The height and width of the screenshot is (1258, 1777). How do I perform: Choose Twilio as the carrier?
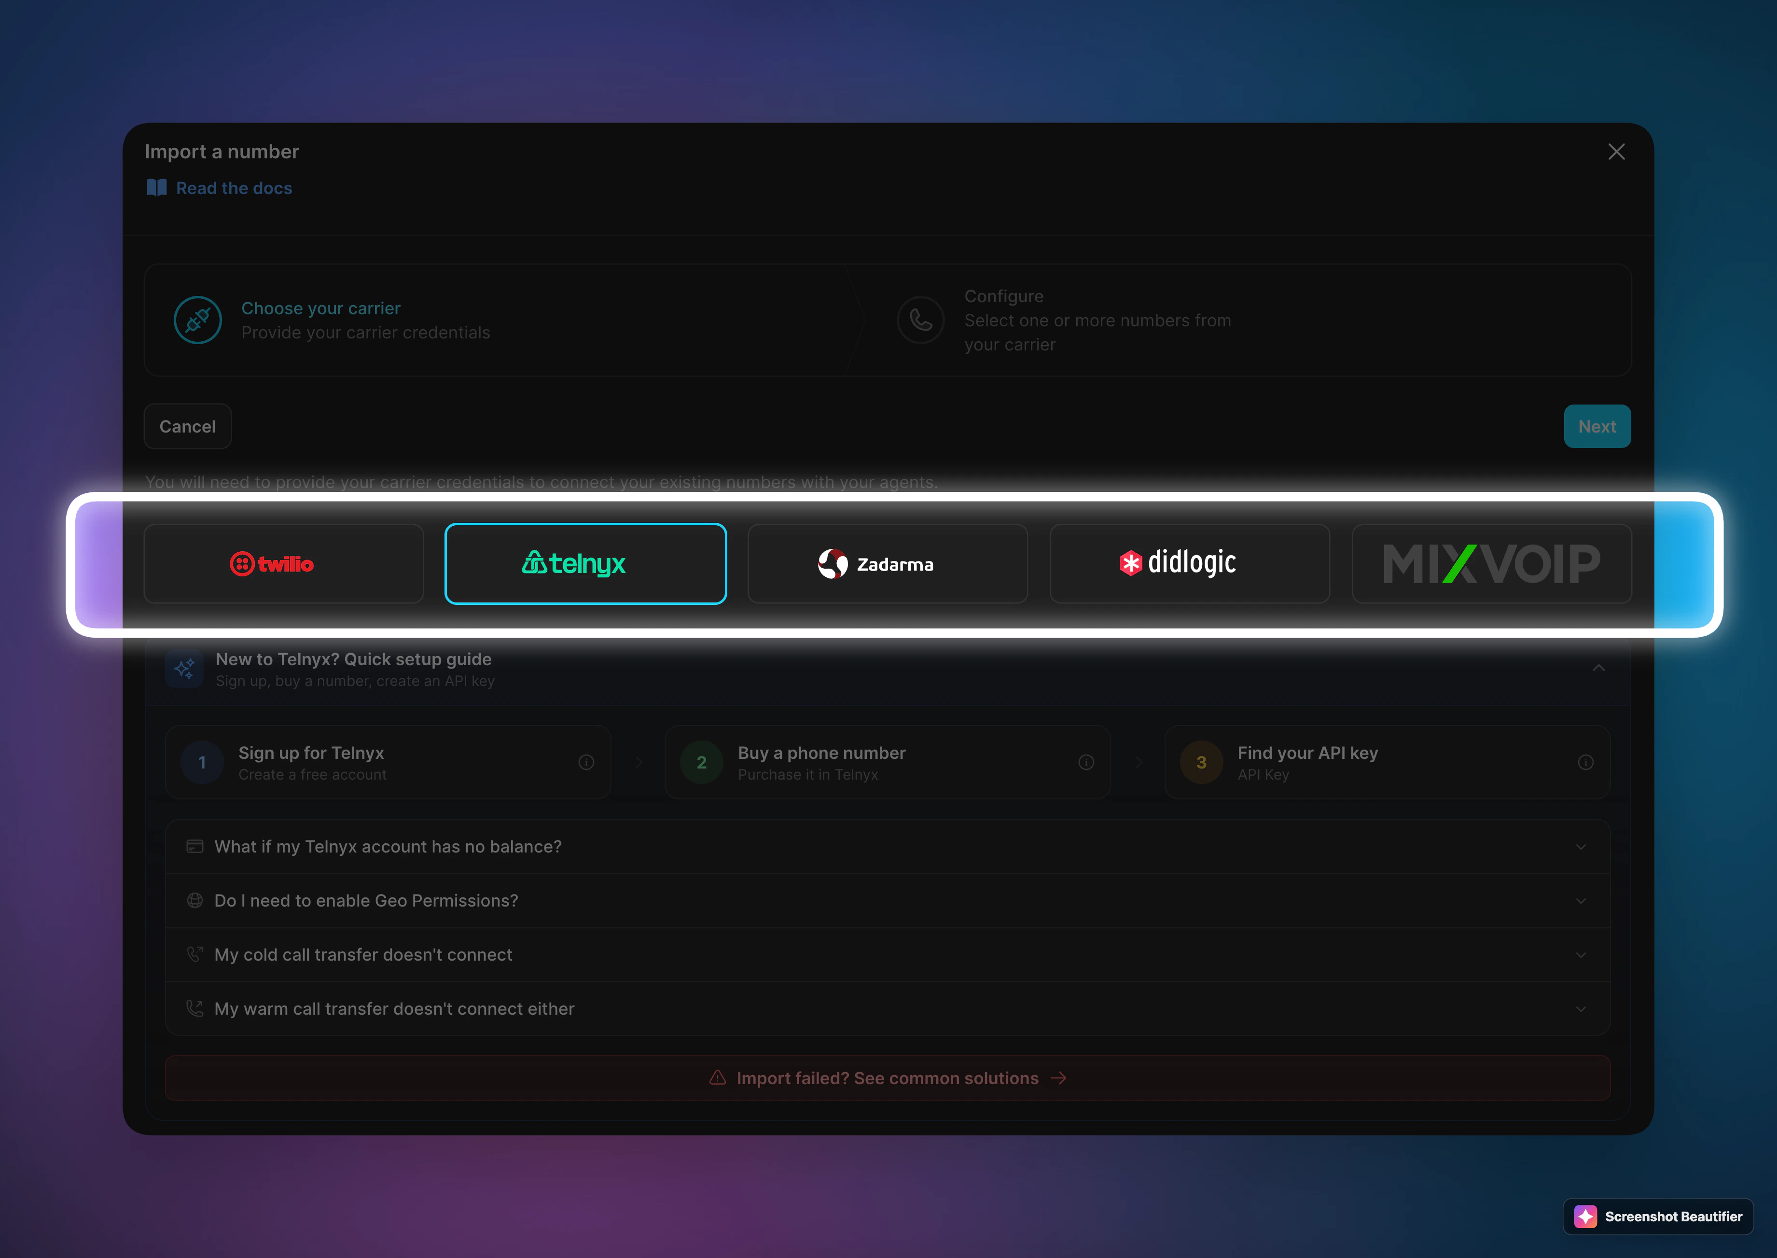coord(283,564)
